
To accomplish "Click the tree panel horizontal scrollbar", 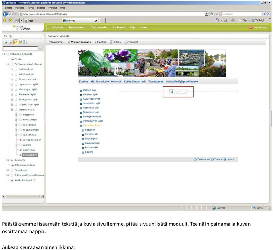I will 23,197.
